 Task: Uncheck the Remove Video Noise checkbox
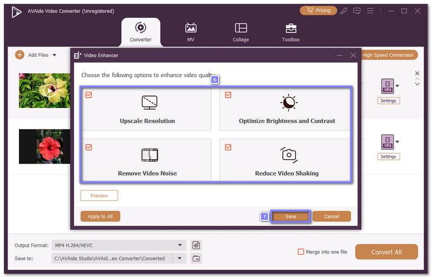(x=89, y=147)
